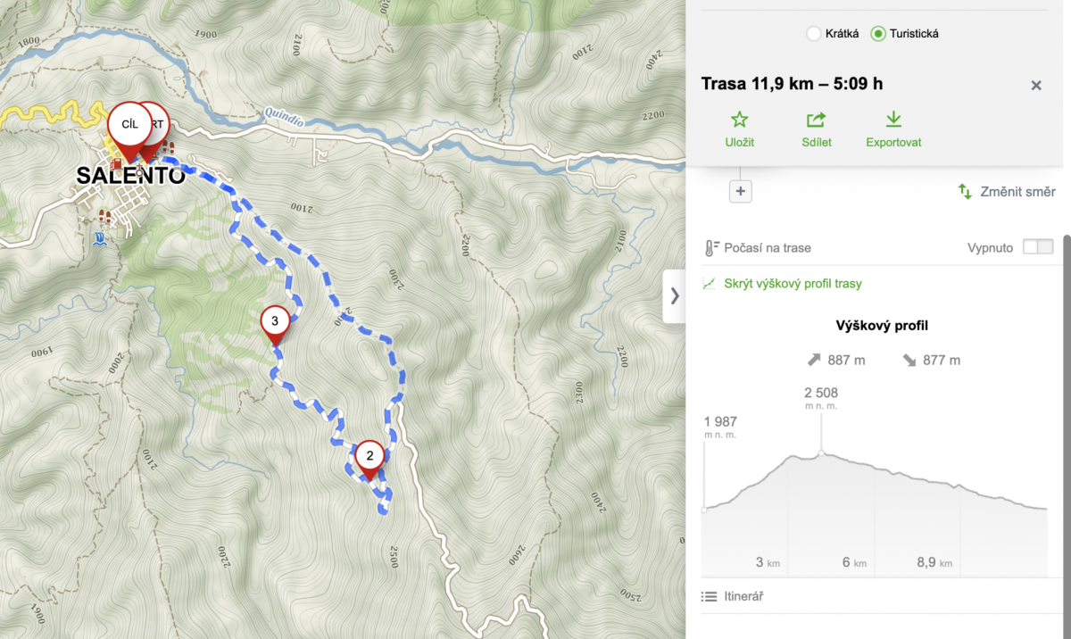Toggle the Počasí na trase switch
Viewport: 1071px width, 639px height.
[x=1038, y=247]
